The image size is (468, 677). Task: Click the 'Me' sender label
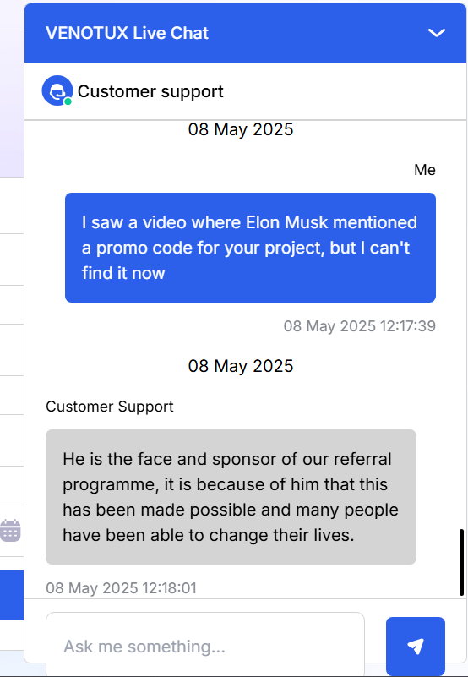[x=424, y=170]
